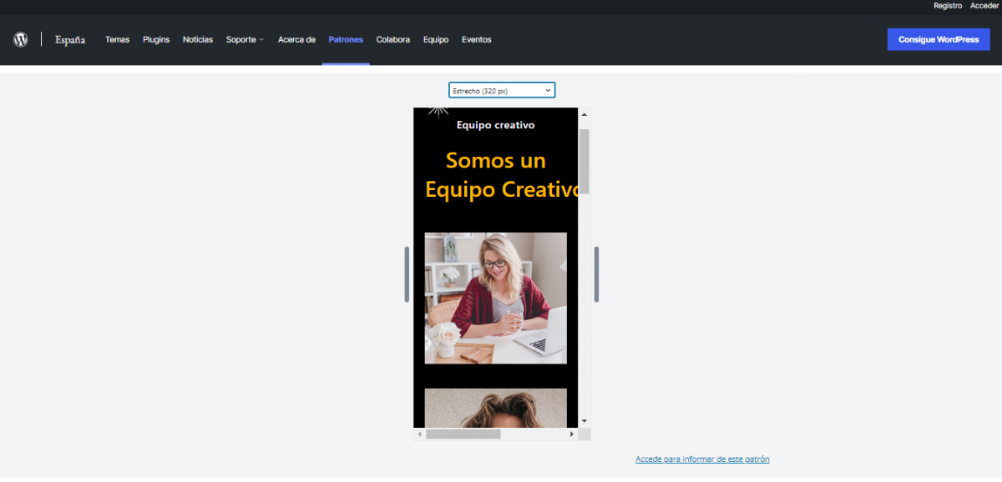This screenshot has width=1002, height=482.
Task: Expand the Soporte submenu
Action: [x=245, y=39]
